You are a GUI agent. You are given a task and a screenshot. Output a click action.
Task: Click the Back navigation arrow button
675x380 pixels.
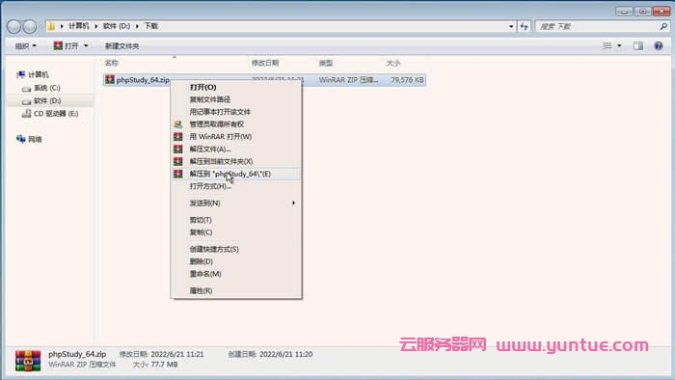pyautogui.click(x=14, y=27)
